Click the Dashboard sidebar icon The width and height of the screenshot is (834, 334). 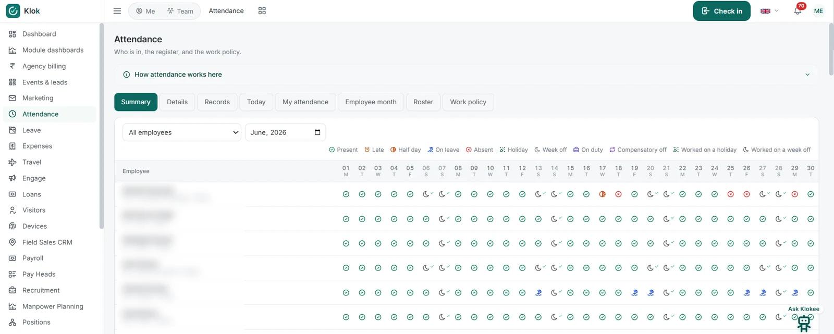click(x=13, y=34)
